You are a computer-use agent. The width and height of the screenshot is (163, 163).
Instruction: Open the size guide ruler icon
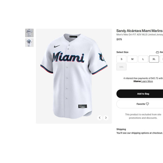tap(157, 52)
